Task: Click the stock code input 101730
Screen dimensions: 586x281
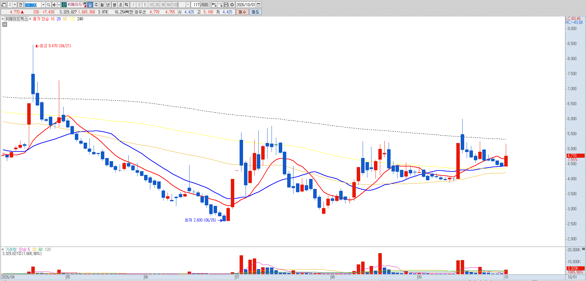Action: click(33, 5)
